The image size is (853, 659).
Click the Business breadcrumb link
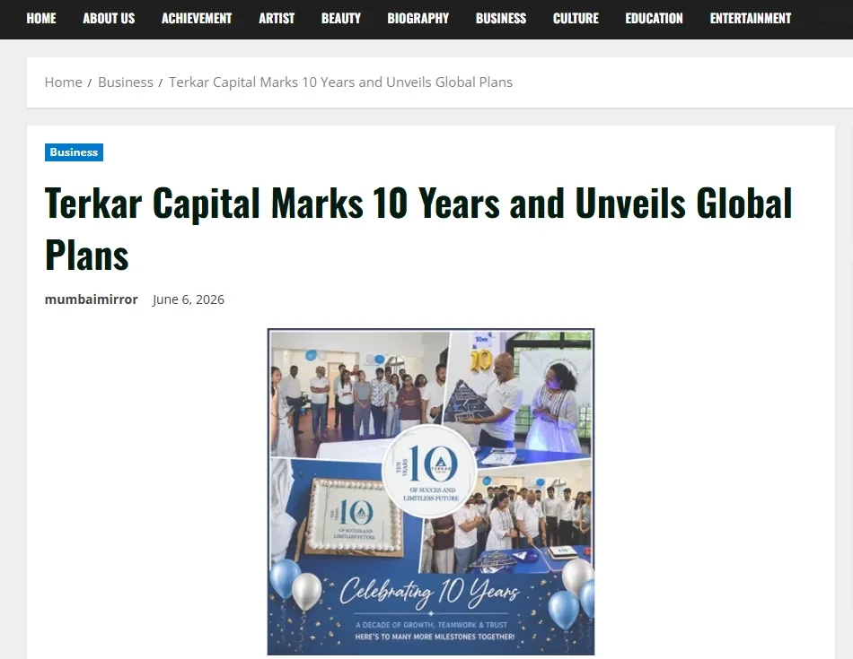pyautogui.click(x=125, y=82)
